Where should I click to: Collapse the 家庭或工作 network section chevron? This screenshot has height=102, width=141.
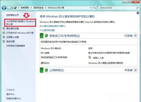135,36
